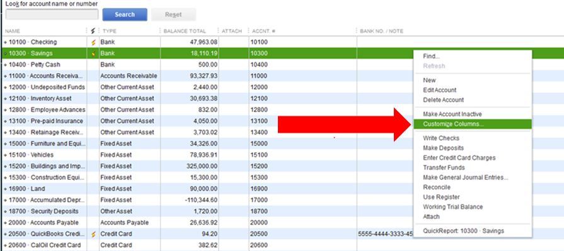The image size is (564, 251).
Task: Click the online banking bolt on Savings row
Action: [93, 53]
